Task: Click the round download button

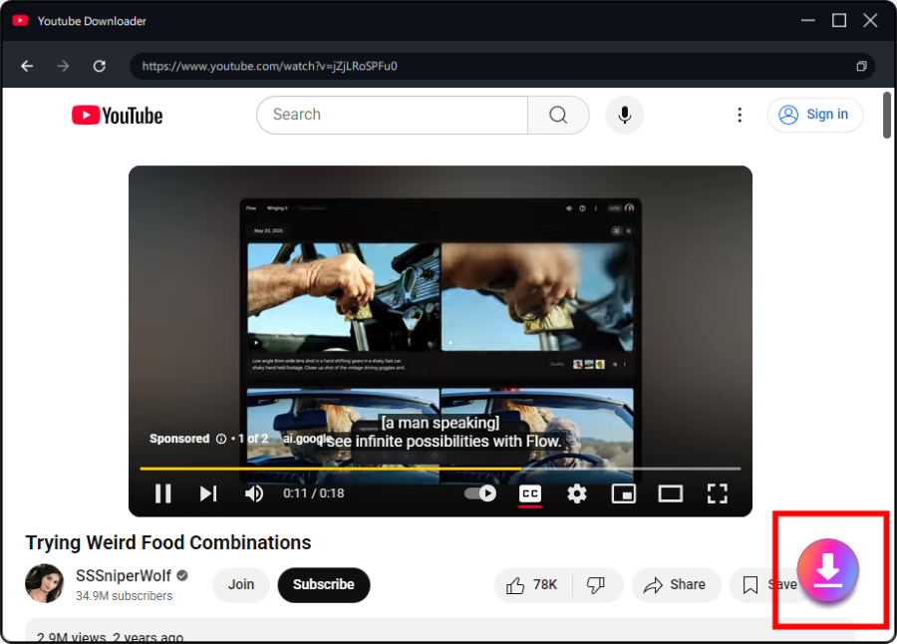Action: click(828, 570)
